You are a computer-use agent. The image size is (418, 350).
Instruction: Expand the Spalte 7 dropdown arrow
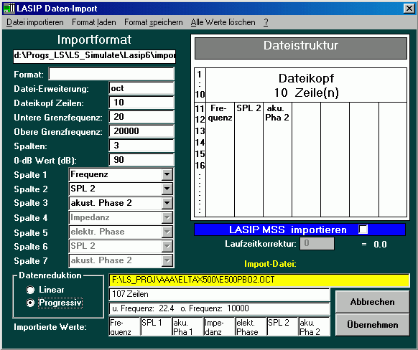click(167, 261)
